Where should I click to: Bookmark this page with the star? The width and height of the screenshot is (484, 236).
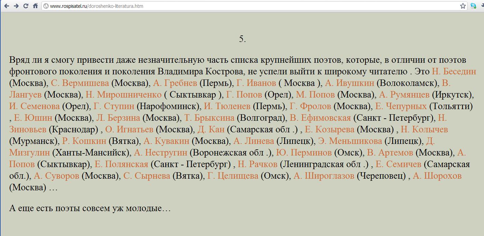coord(463,6)
